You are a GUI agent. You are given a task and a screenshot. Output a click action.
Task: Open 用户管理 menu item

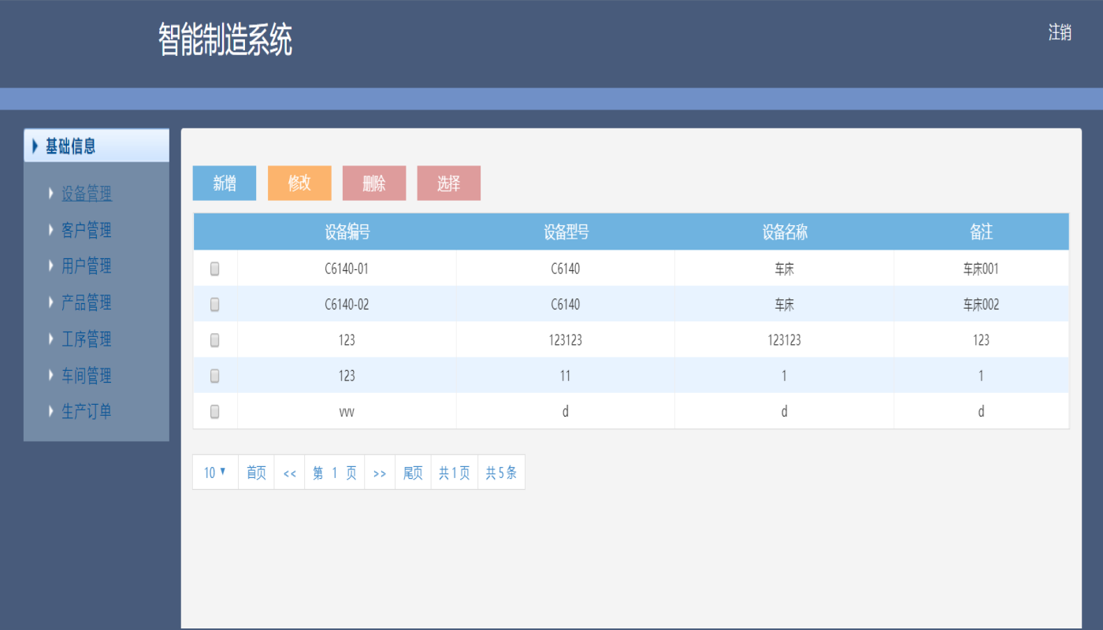pos(87,266)
